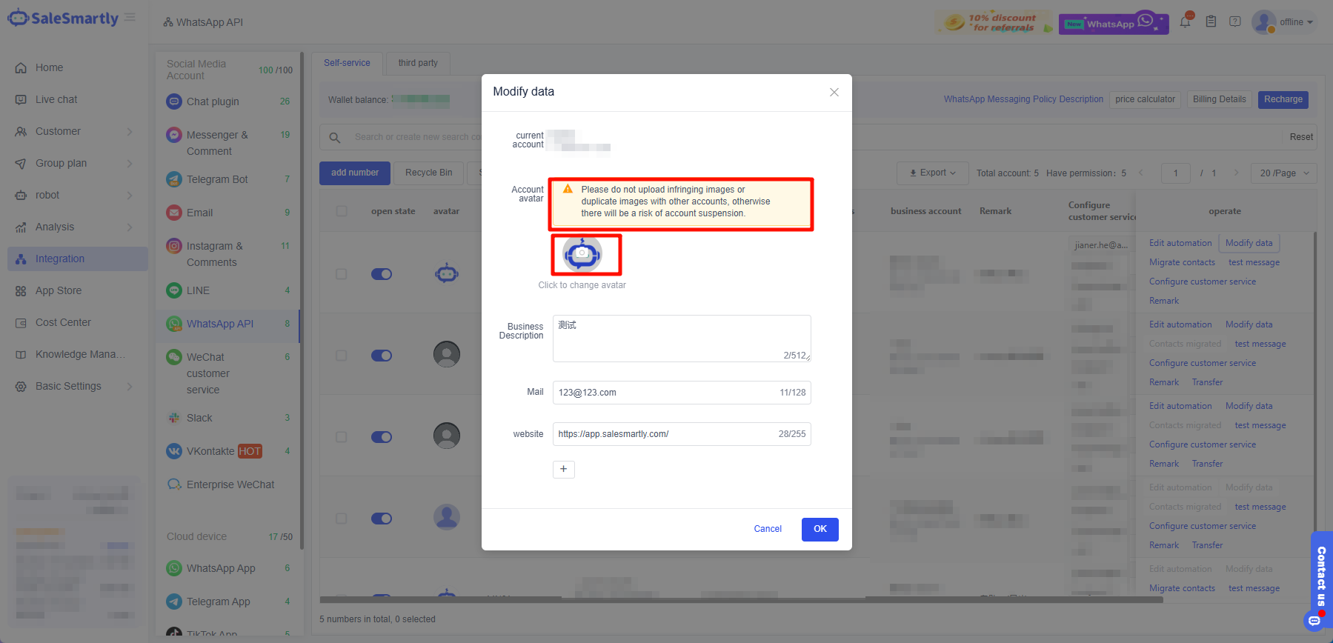Open WhatsApp Messaging Policy Description link
The image size is (1333, 643).
(x=1023, y=100)
